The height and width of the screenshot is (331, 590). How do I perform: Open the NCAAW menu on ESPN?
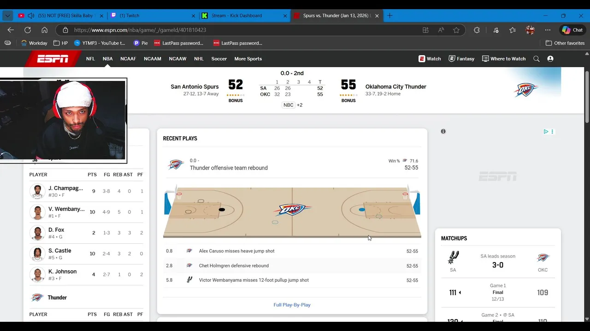tap(177, 59)
